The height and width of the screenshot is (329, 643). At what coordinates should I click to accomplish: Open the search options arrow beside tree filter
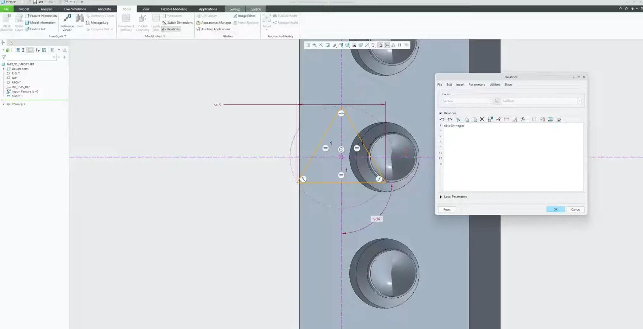(x=59, y=57)
